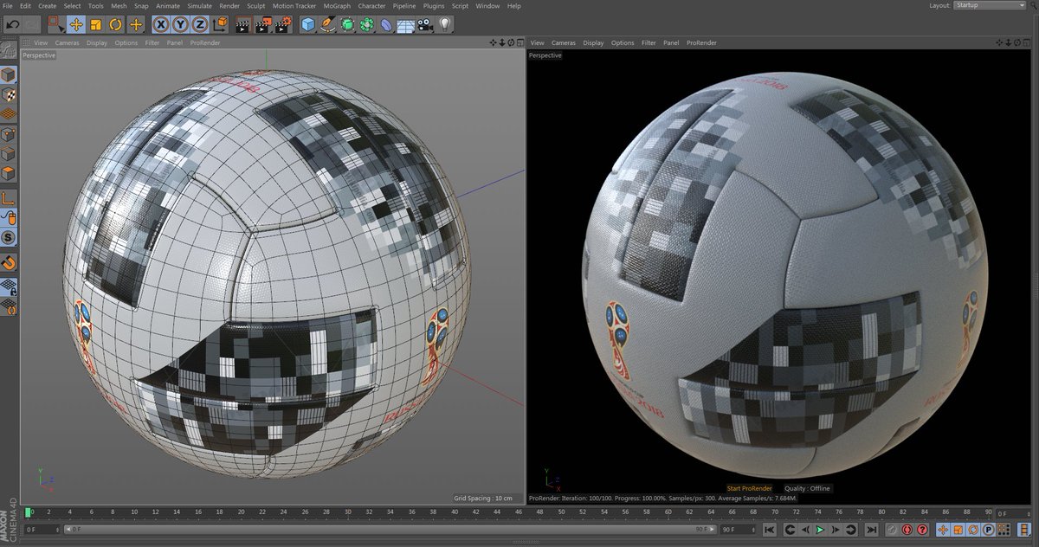Open the Create menu
The height and width of the screenshot is (547, 1039).
click(x=47, y=6)
